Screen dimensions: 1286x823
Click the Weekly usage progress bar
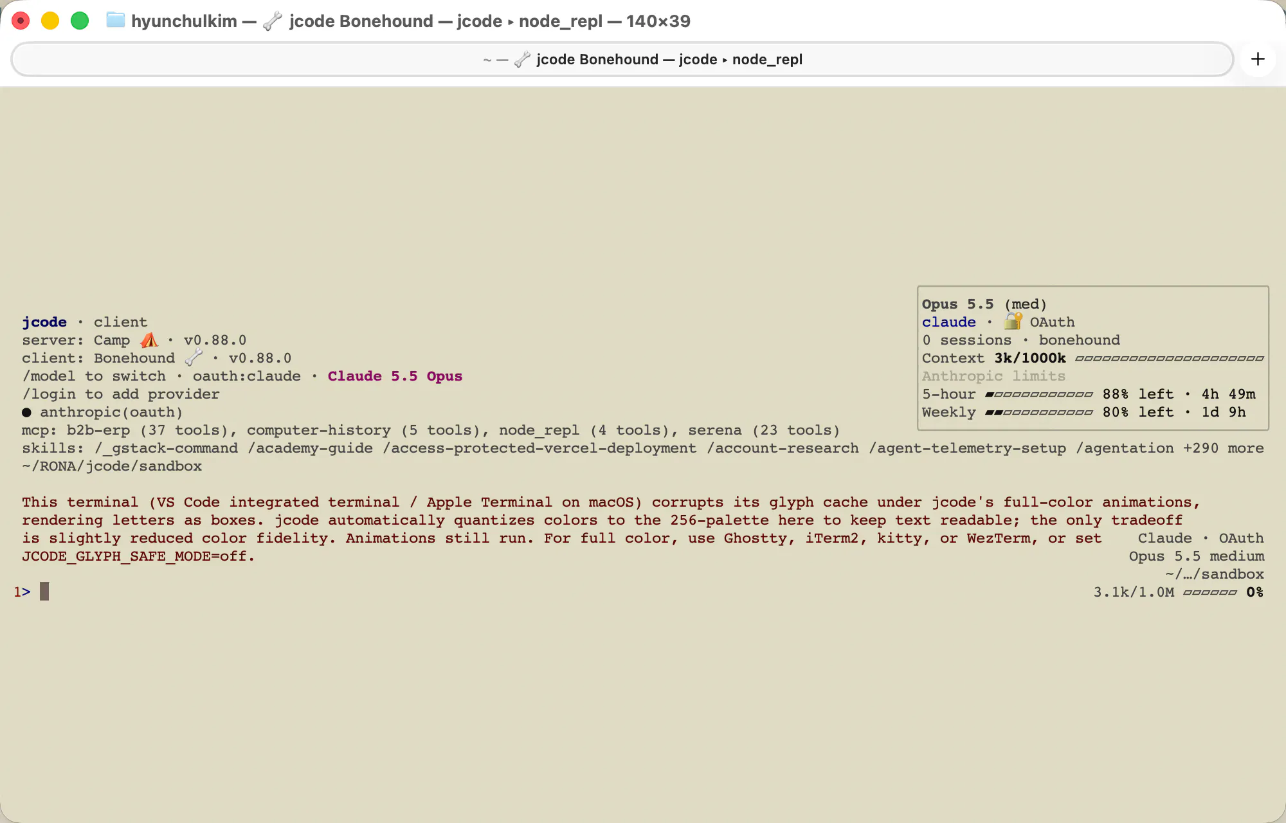1039,412
